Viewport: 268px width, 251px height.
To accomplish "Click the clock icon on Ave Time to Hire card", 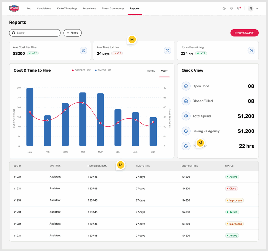I will tap(167, 51).
